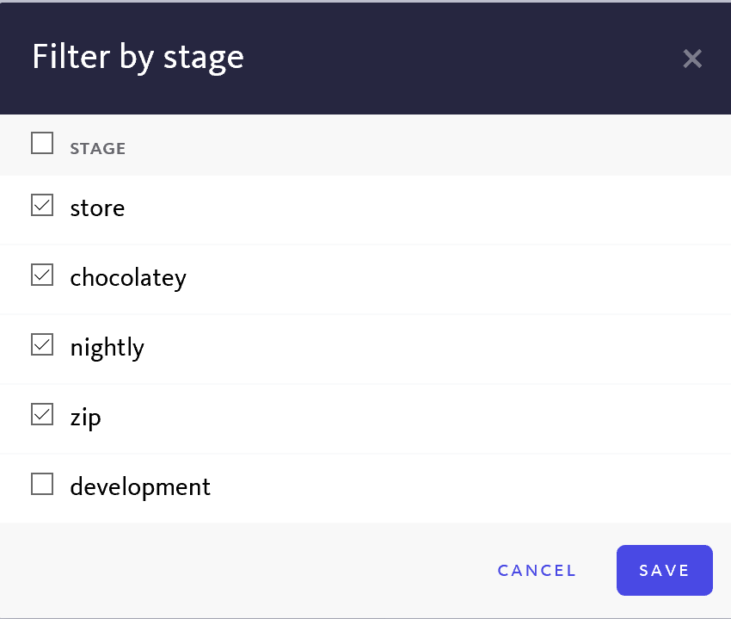Cancel without saving filter changes
The width and height of the screenshot is (731, 619).
point(537,570)
